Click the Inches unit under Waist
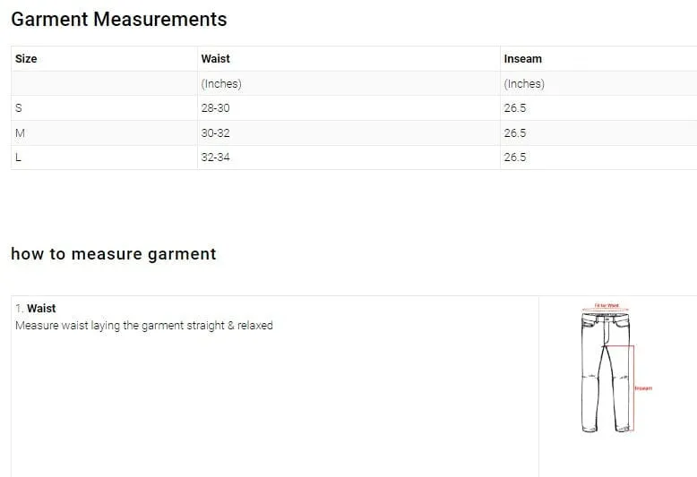697x477 pixels. [x=221, y=84]
